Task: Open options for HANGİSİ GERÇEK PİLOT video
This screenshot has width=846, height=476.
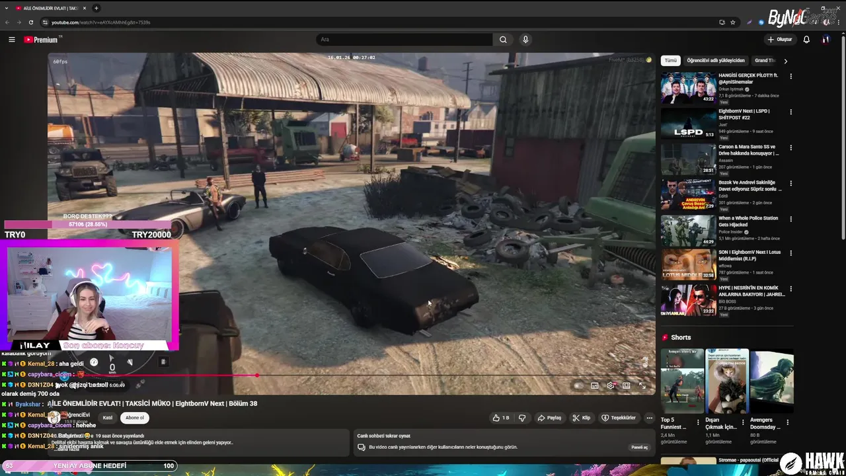Action: click(790, 76)
